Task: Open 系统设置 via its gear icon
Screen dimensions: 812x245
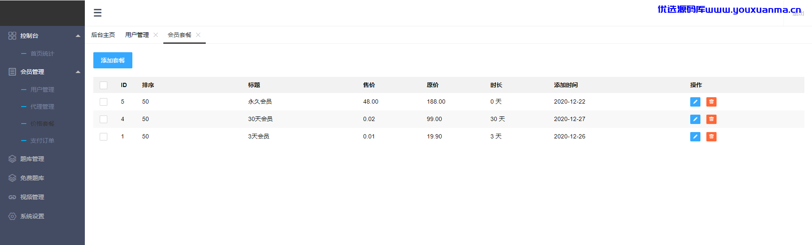Action: point(12,216)
